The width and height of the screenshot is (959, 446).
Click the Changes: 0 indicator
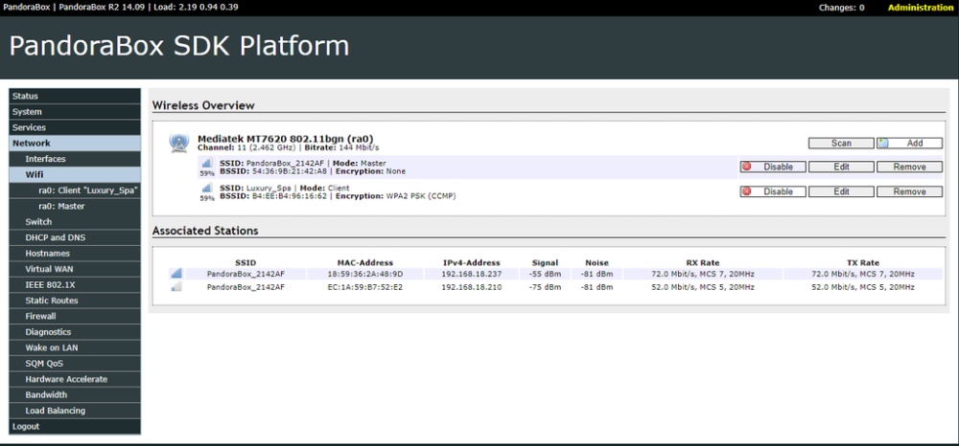click(842, 8)
